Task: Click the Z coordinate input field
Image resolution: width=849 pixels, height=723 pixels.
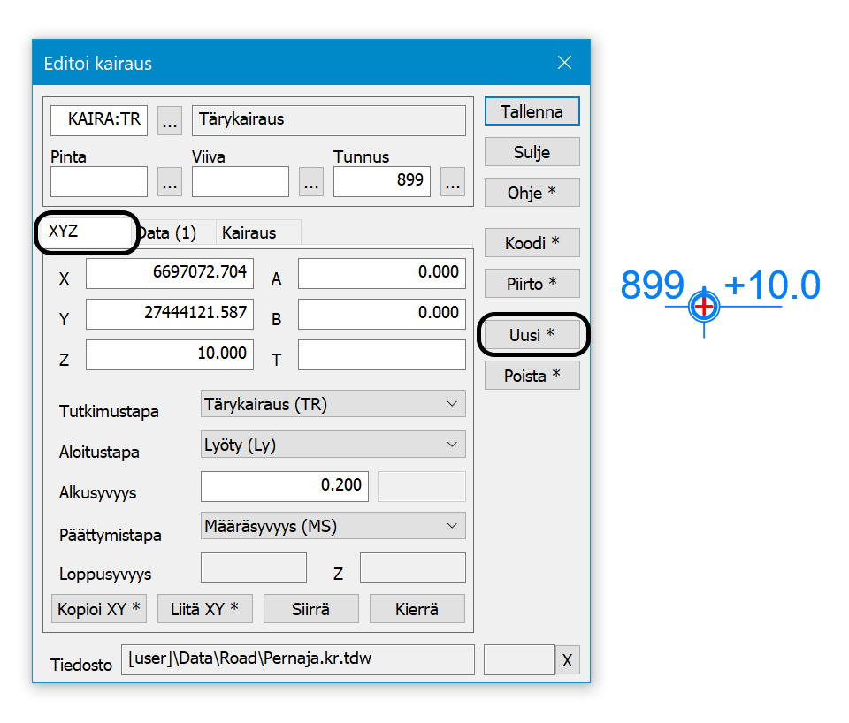Action: (x=170, y=354)
